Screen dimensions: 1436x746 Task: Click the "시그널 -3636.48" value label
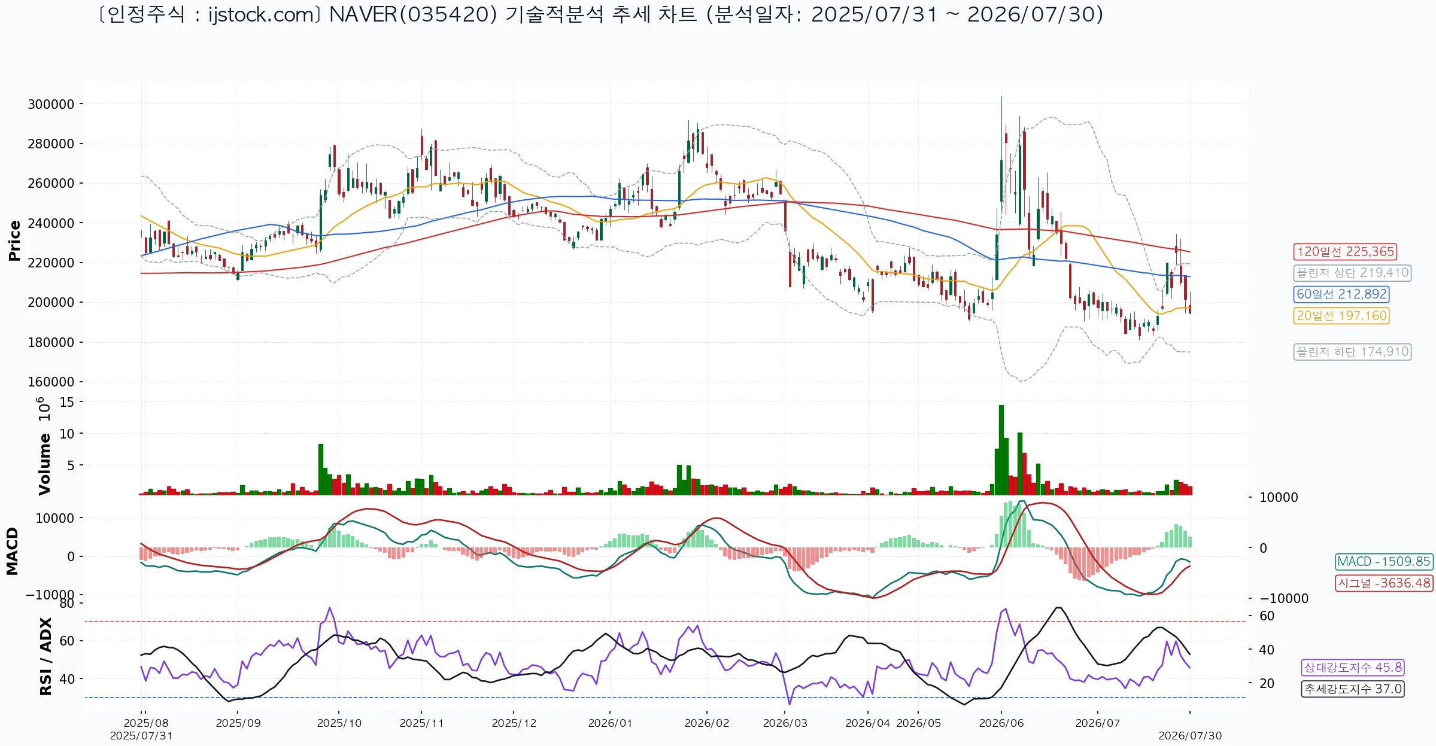coord(1385,583)
